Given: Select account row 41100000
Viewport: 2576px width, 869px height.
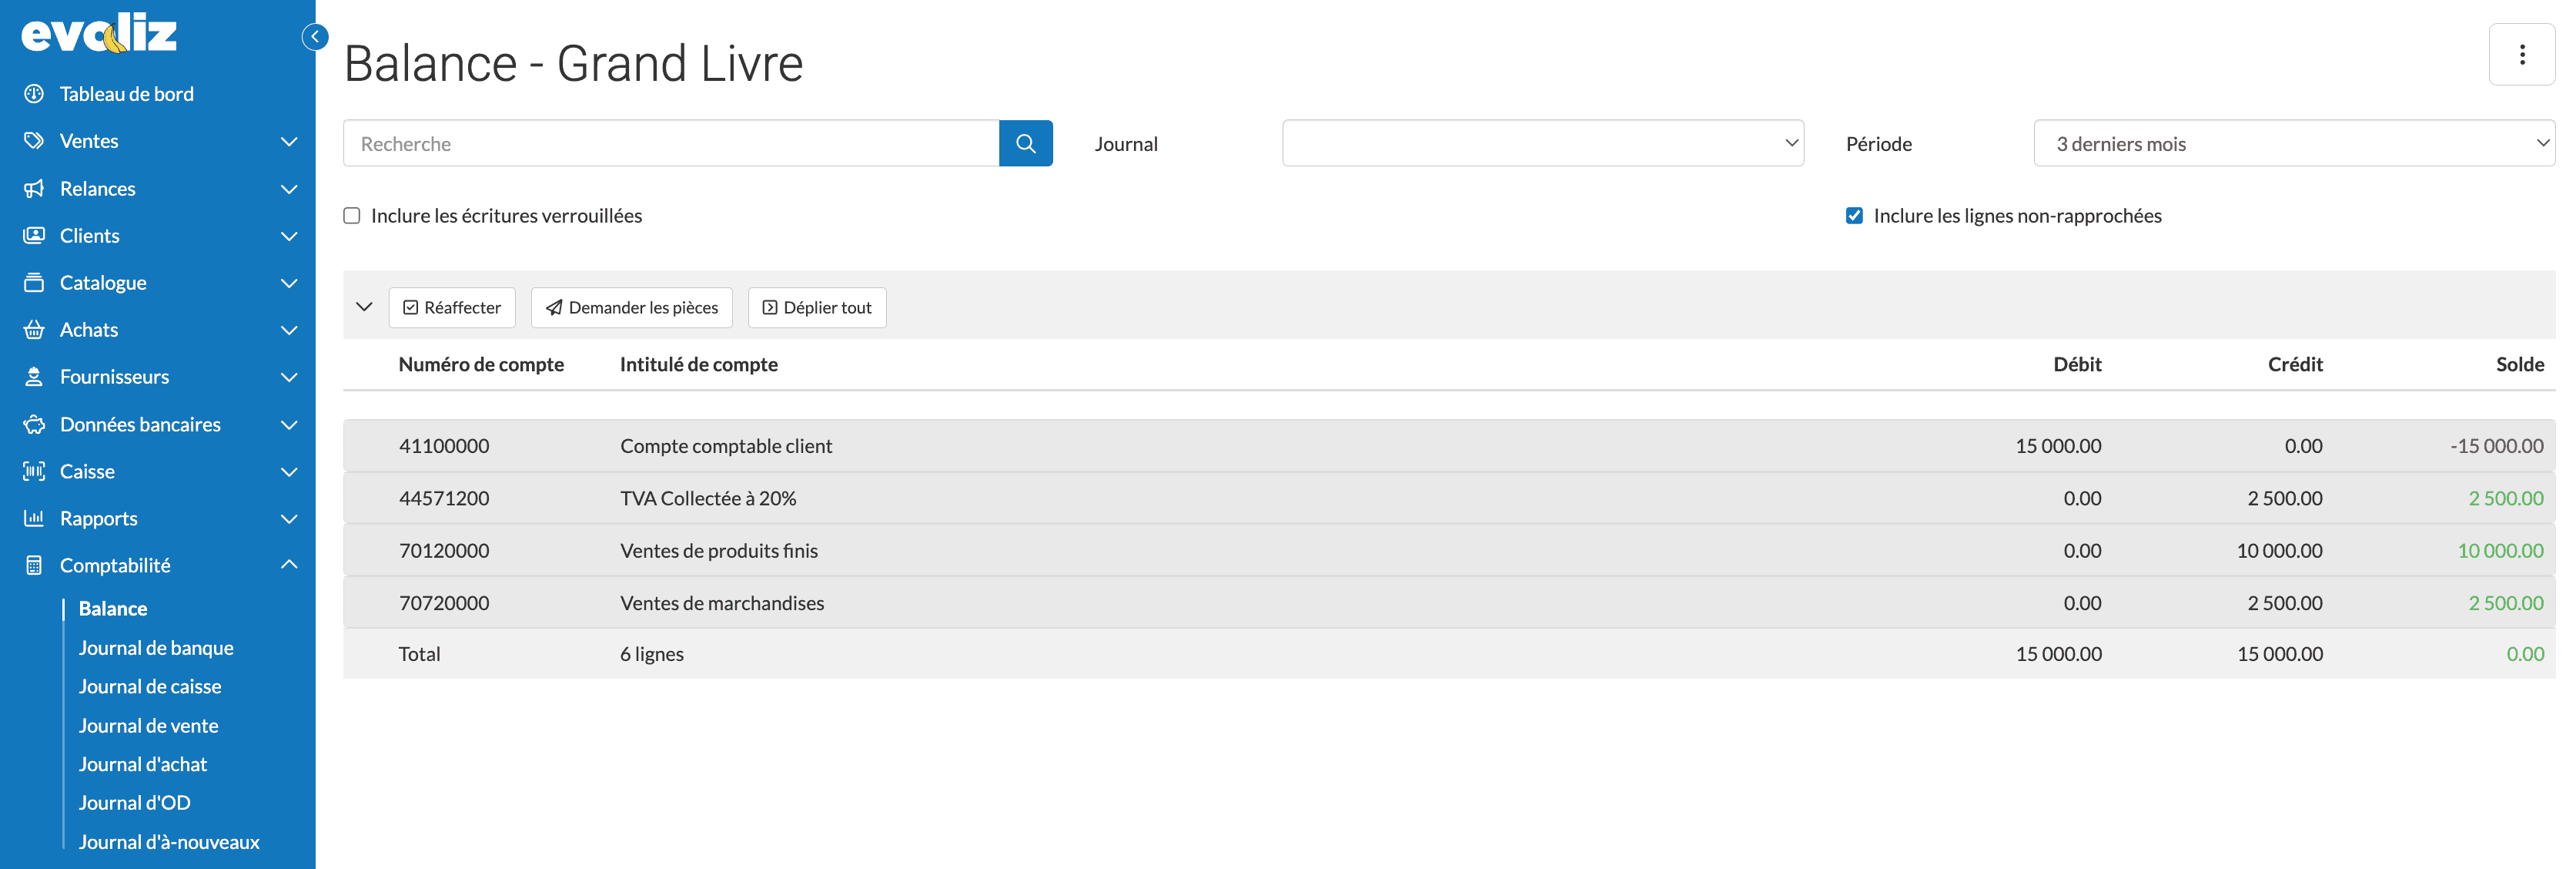Looking at the screenshot, I should pyautogui.click(x=1449, y=445).
